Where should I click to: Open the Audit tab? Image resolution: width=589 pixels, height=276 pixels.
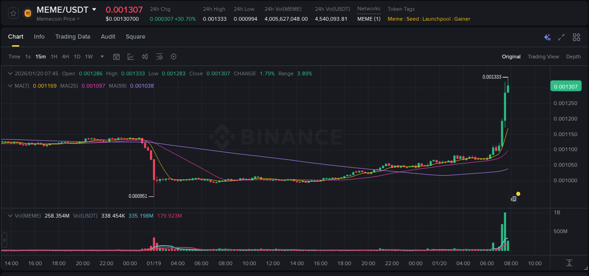click(x=108, y=37)
